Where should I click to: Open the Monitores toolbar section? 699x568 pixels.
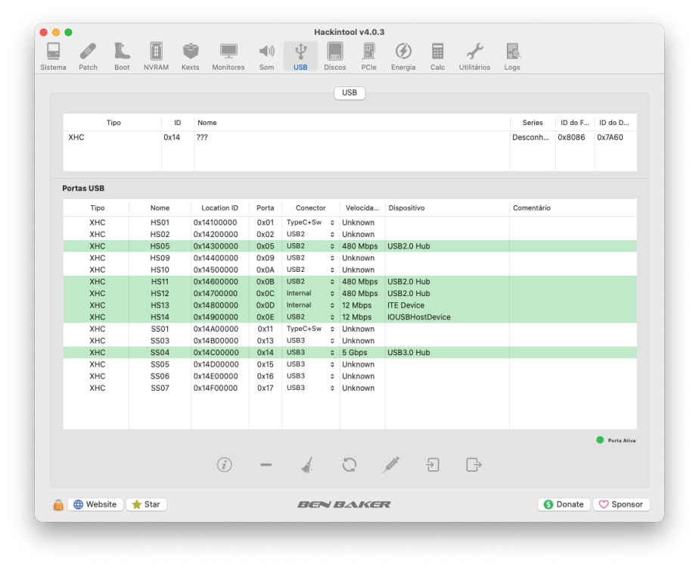[228, 56]
